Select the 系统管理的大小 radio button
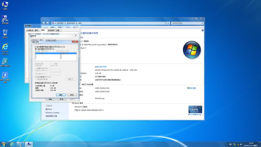 pos(36,77)
